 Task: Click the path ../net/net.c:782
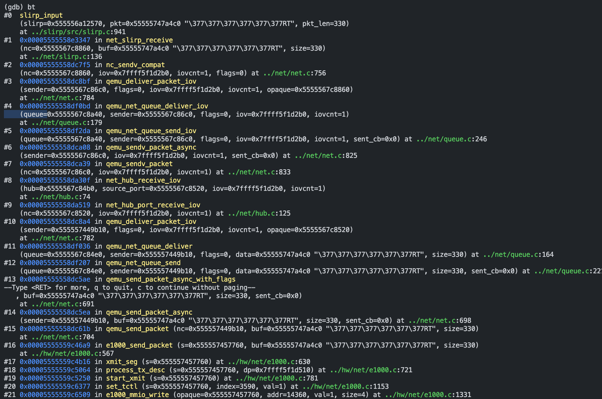point(63,238)
